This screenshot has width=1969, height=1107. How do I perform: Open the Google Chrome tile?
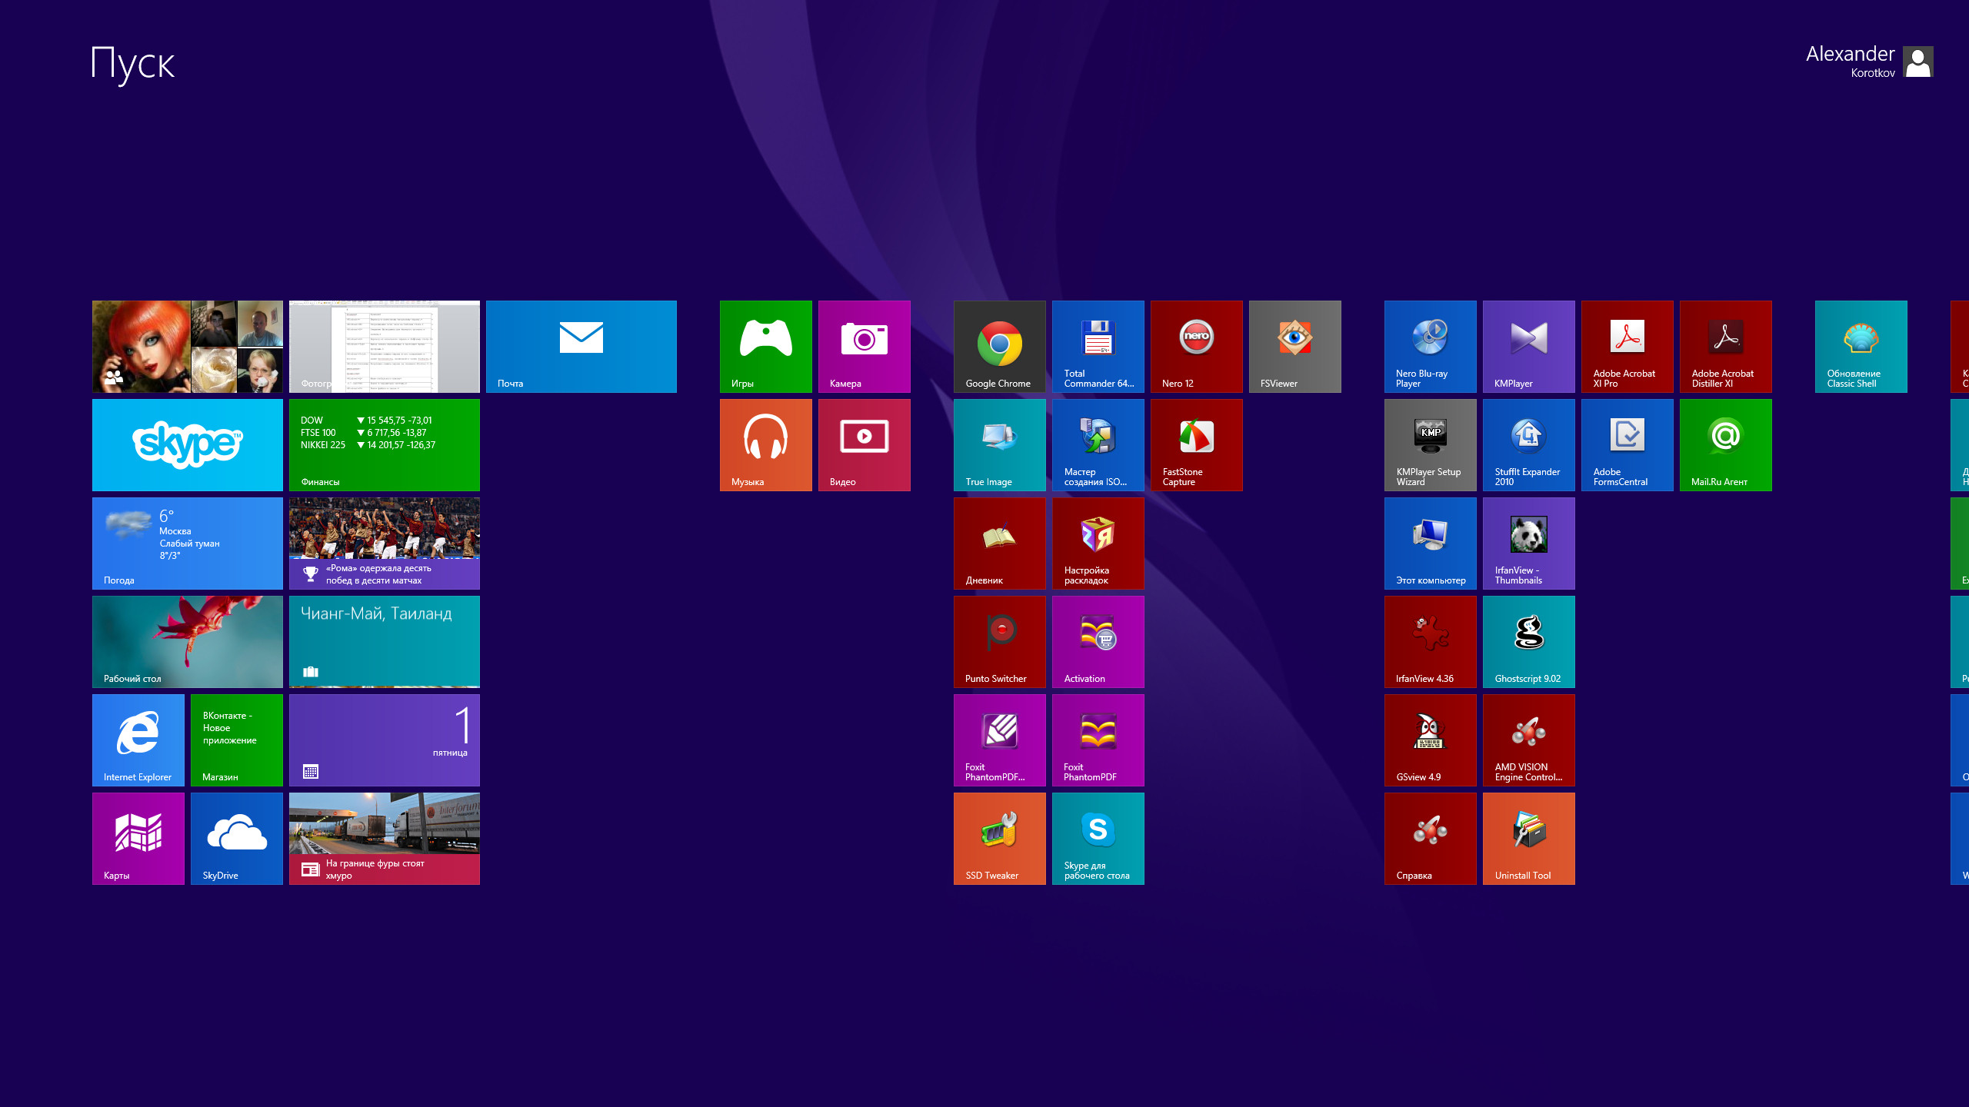coord(999,346)
